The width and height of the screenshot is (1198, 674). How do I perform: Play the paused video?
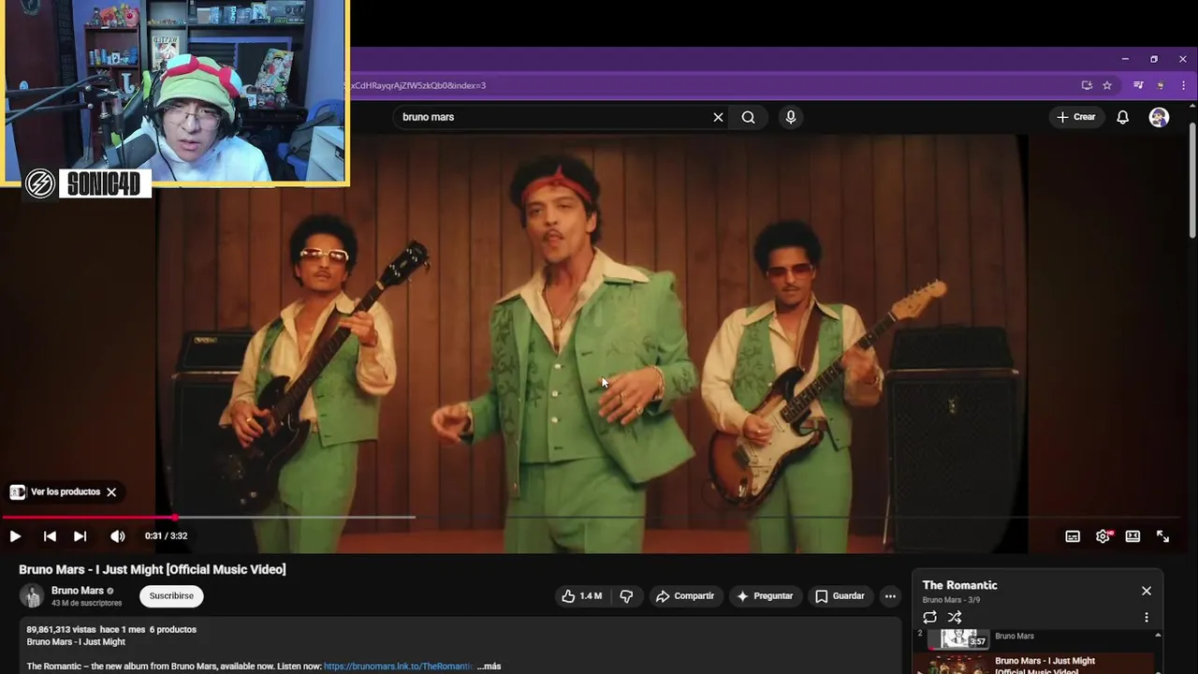pyautogui.click(x=15, y=536)
